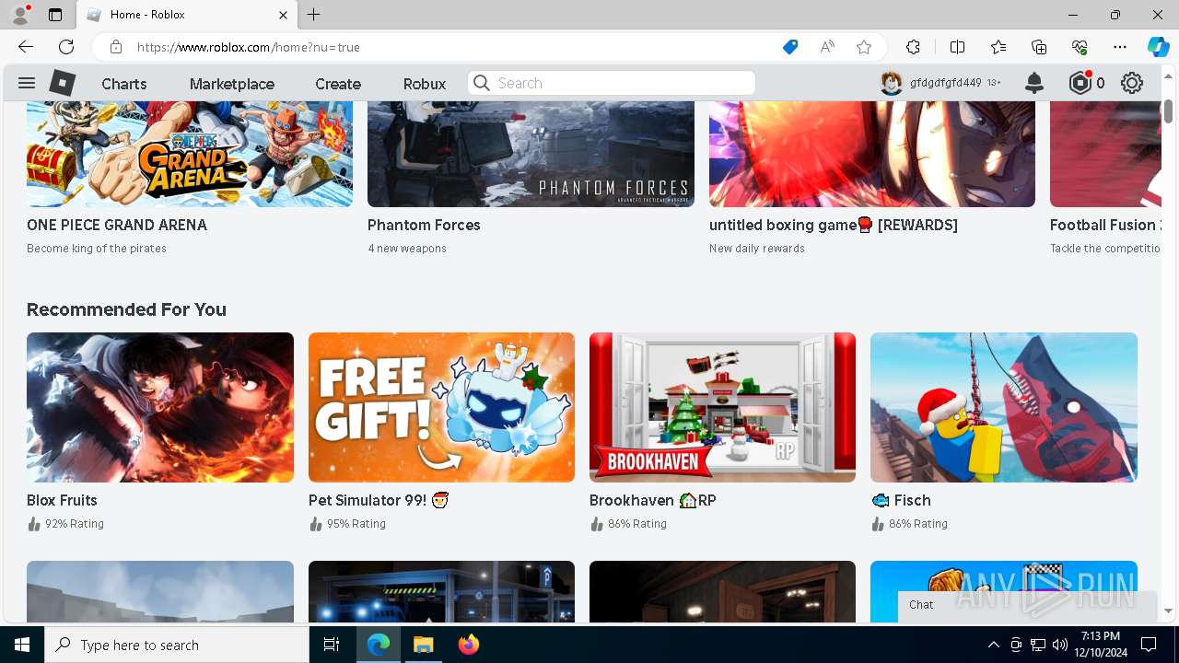Open the gfdgdfgfd449 username link
1179x663 pixels.
coord(945,83)
